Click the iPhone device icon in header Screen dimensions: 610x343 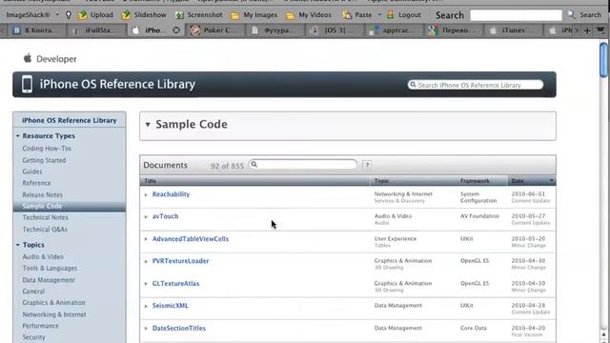[x=27, y=84]
